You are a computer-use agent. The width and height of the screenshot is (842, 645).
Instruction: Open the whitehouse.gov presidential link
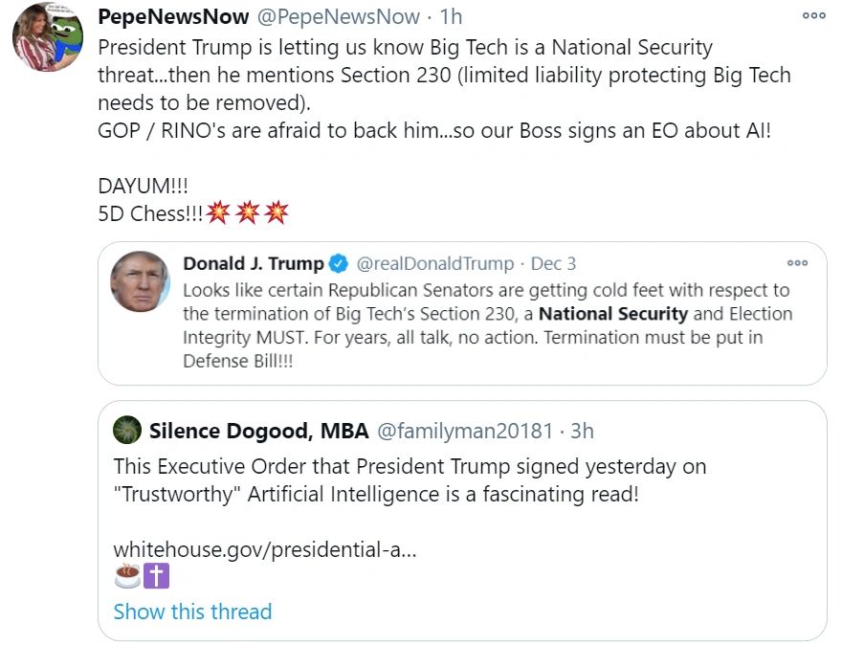(x=264, y=550)
